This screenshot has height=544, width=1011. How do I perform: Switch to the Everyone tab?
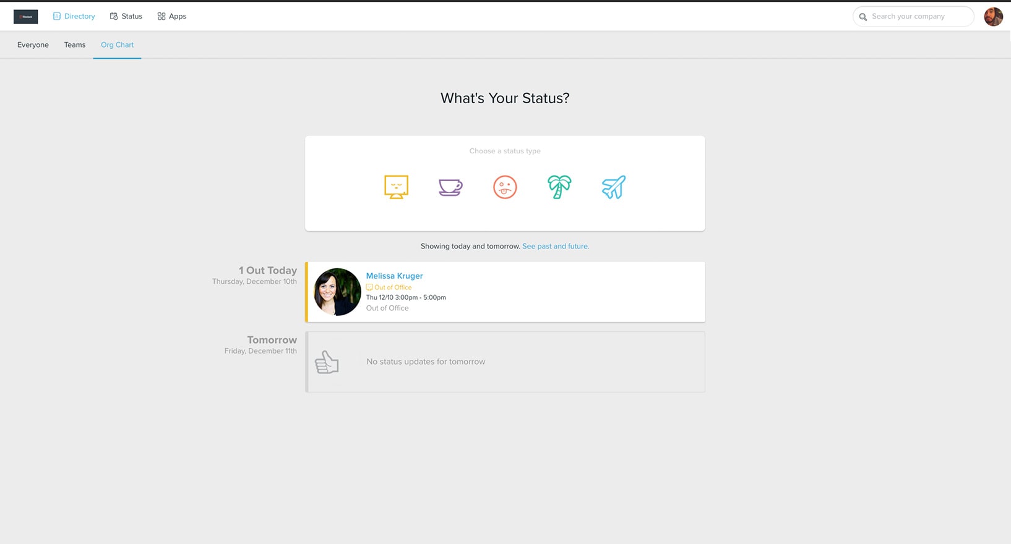(x=33, y=45)
